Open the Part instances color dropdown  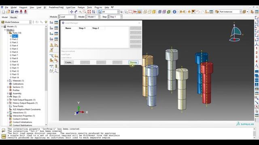click(230, 12)
